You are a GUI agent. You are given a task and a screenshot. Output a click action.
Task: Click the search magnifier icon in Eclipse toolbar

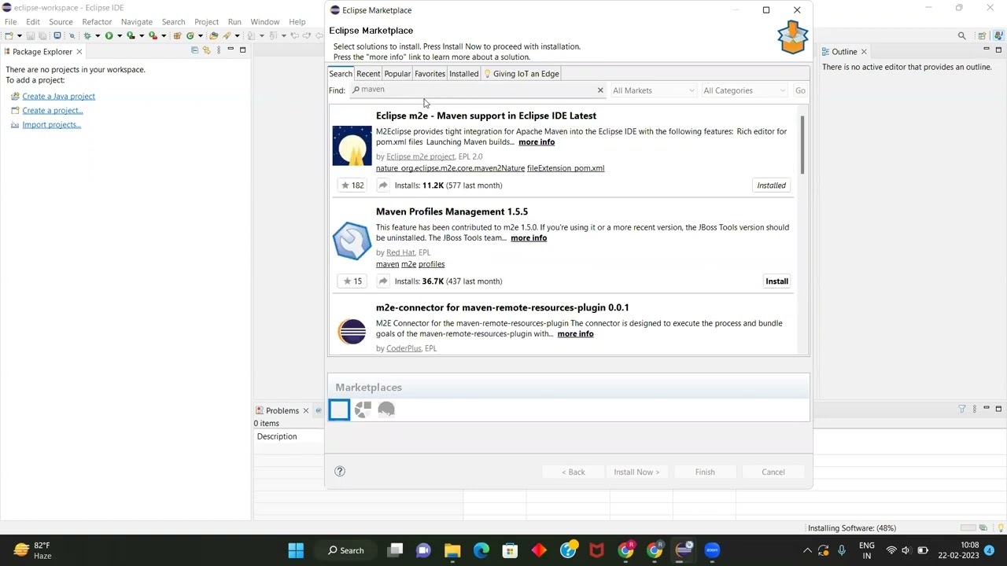pyautogui.click(x=961, y=35)
